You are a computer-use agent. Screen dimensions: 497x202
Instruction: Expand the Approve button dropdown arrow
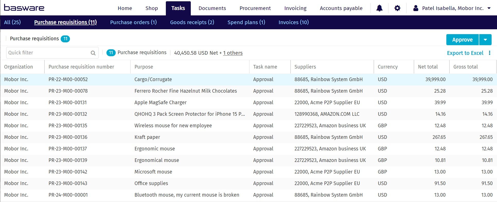tap(485, 40)
